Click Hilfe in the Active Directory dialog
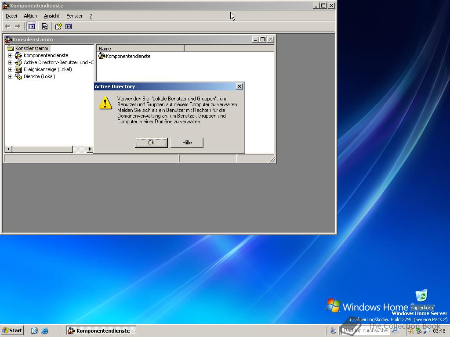The image size is (450, 337). click(x=187, y=143)
